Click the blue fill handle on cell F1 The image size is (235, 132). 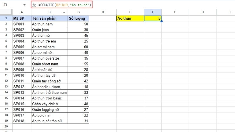pos(161,21)
